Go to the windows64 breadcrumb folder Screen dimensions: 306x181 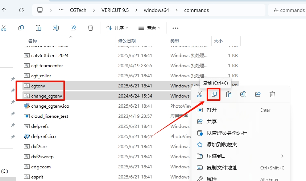pyautogui.click(x=156, y=10)
